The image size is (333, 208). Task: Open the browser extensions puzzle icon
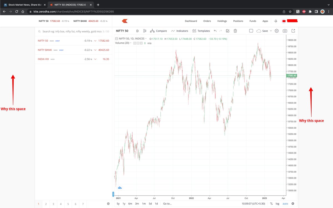coord(310,12)
